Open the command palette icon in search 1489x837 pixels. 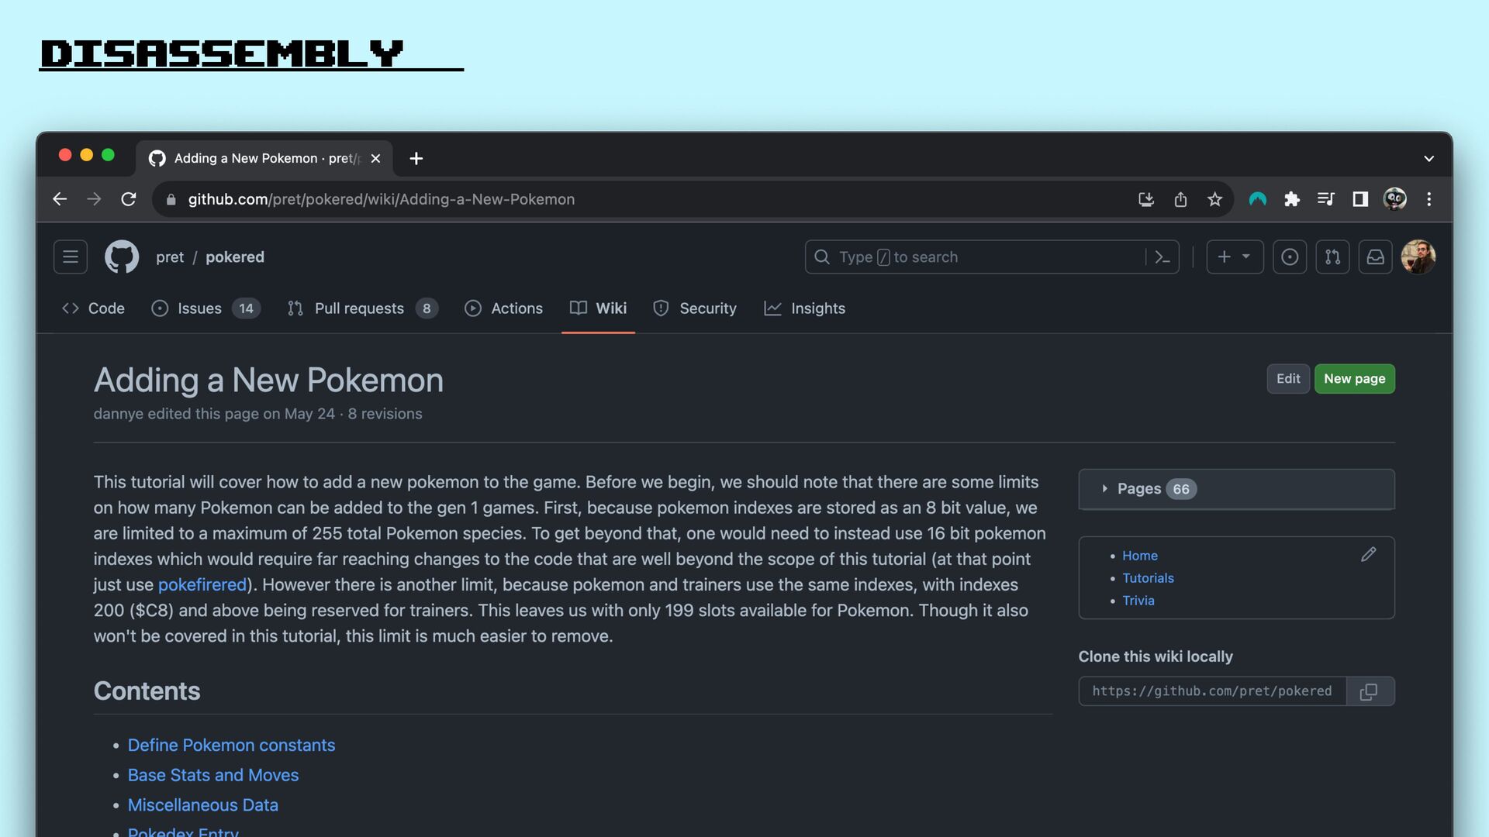point(1162,257)
